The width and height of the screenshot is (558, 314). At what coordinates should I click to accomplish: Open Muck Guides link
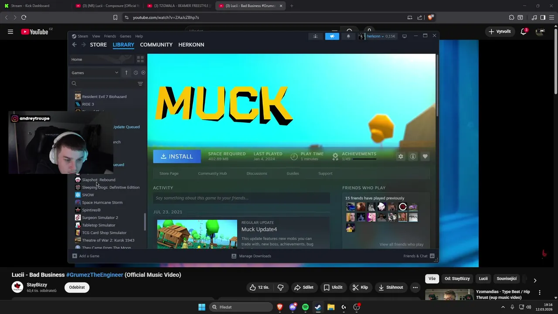coord(293,174)
